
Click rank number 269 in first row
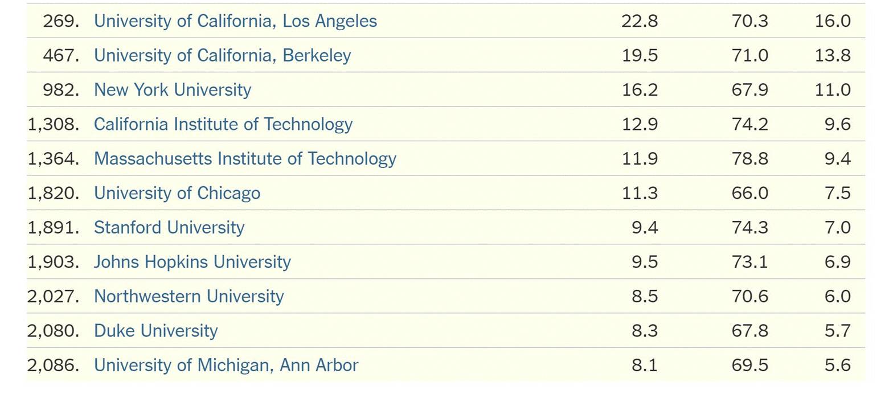pyautogui.click(x=61, y=21)
